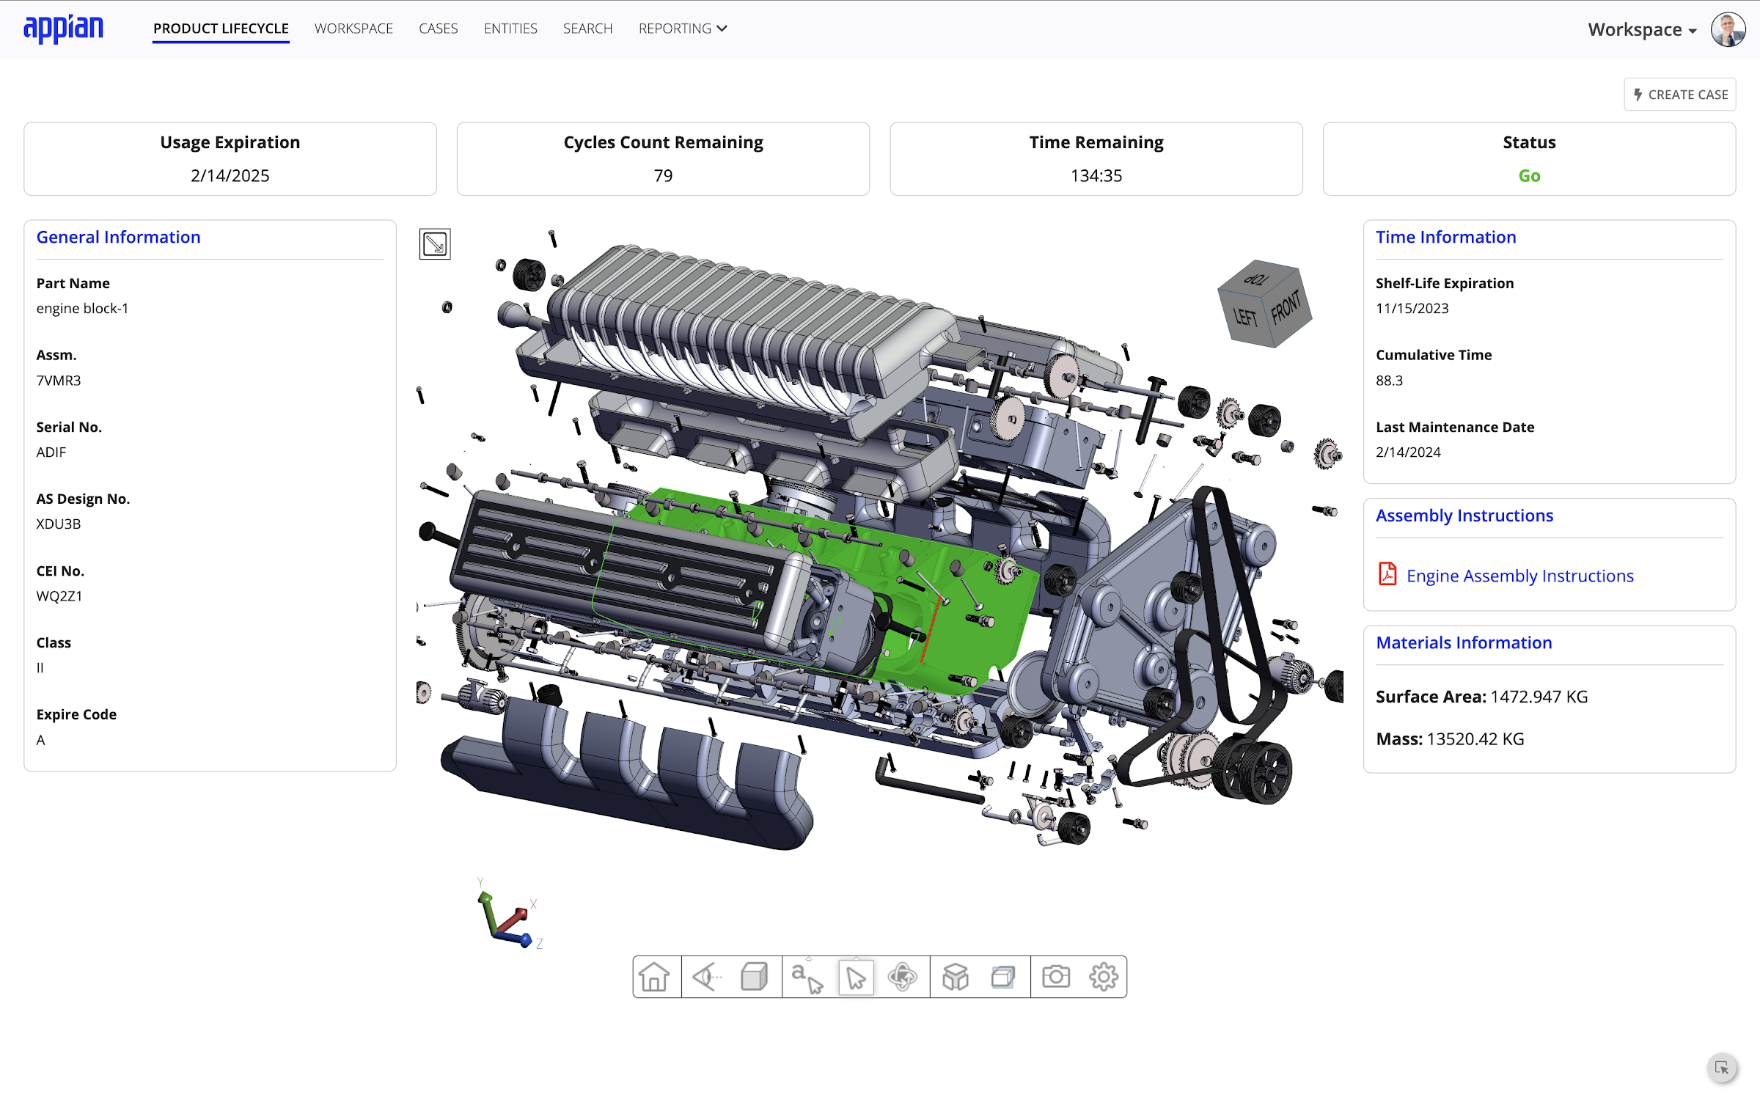Open viewer settings gear icon
The width and height of the screenshot is (1760, 1100).
pyautogui.click(x=1104, y=976)
